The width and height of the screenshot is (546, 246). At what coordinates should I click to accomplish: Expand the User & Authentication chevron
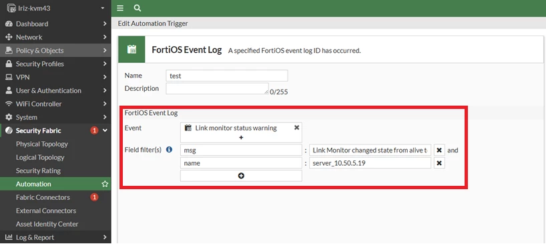105,90
